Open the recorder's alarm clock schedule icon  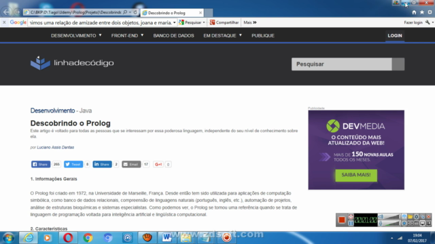click(x=351, y=217)
